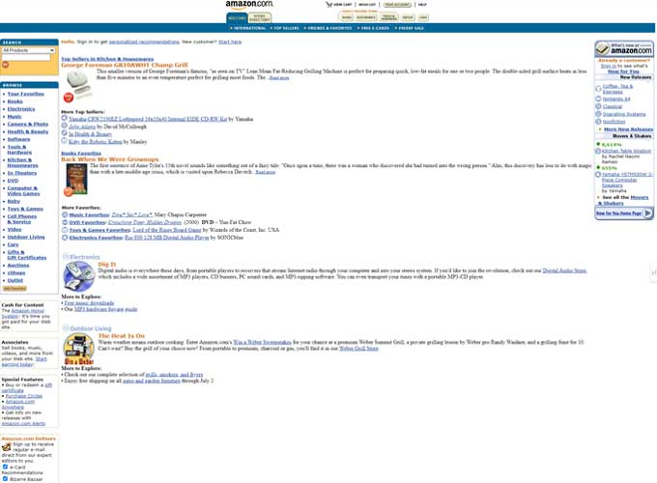The height and width of the screenshot is (483, 657).
Task: Click Top Sellers in Kitchen & Housewares heading
Action: click(x=107, y=59)
